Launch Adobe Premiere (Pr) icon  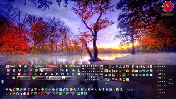50,94
